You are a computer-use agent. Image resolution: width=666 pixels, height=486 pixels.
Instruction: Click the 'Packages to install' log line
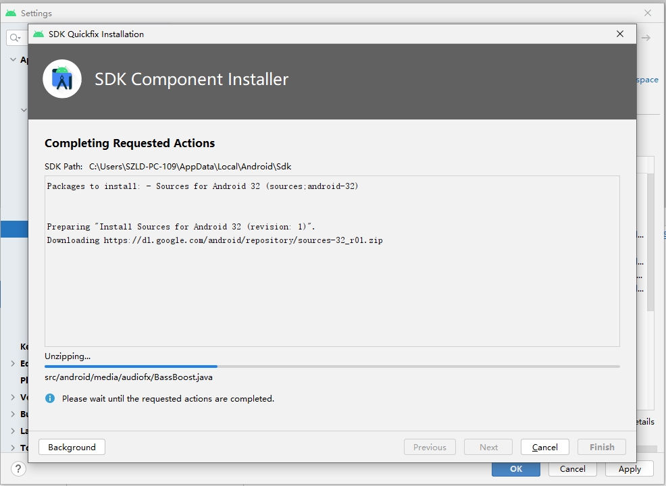[x=203, y=186]
